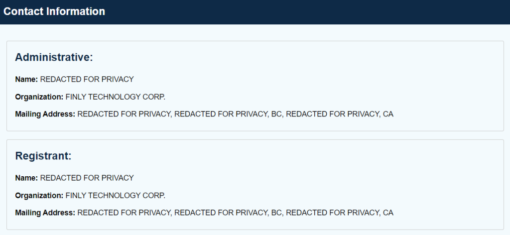
Task: Click Mailing Address label under Administrative
Action: pyautogui.click(x=45, y=114)
